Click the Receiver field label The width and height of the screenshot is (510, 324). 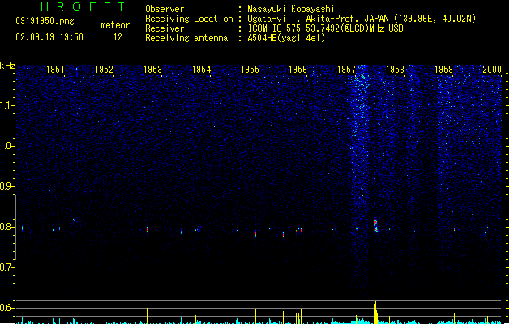point(165,28)
